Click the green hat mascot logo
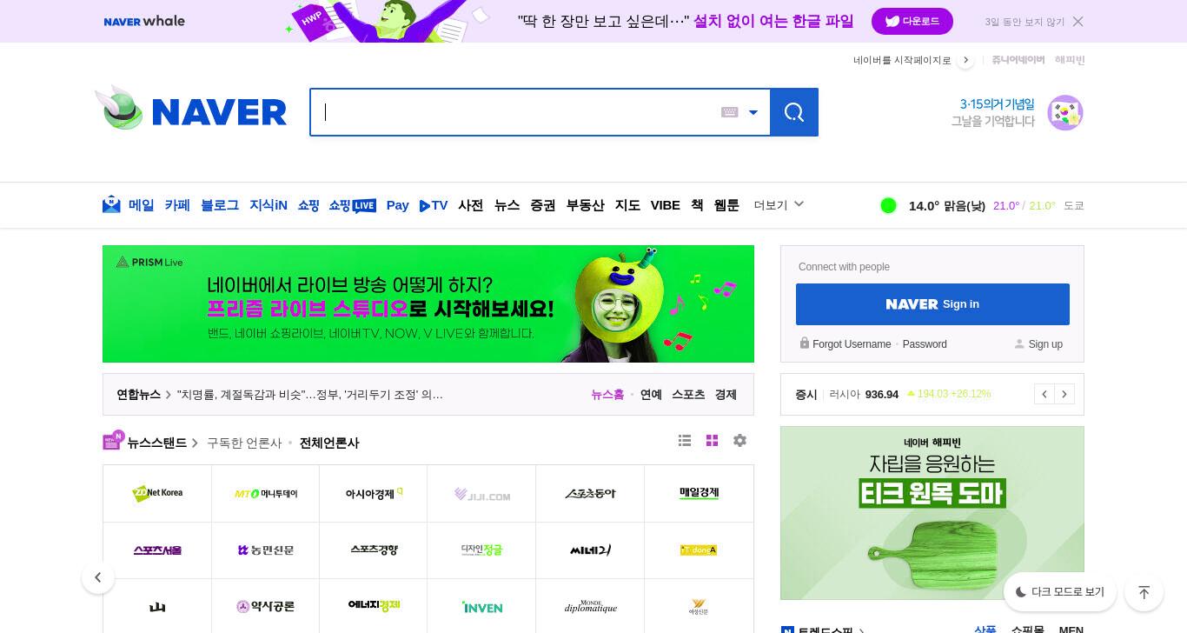The width and height of the screenshot is (1187, 633). tap(119, 108)
